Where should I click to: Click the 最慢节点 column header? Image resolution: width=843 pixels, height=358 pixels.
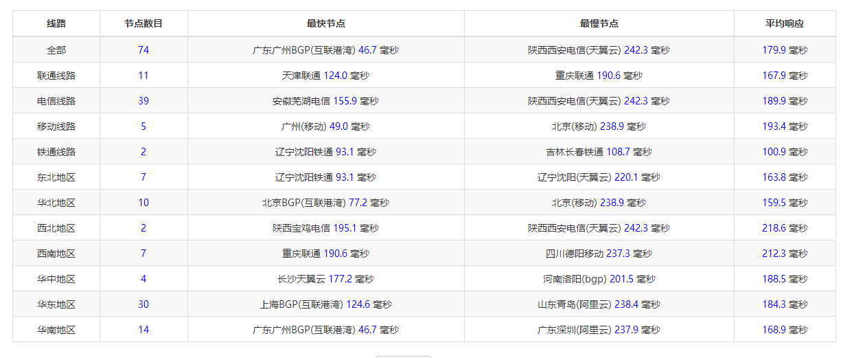point(599,23)
